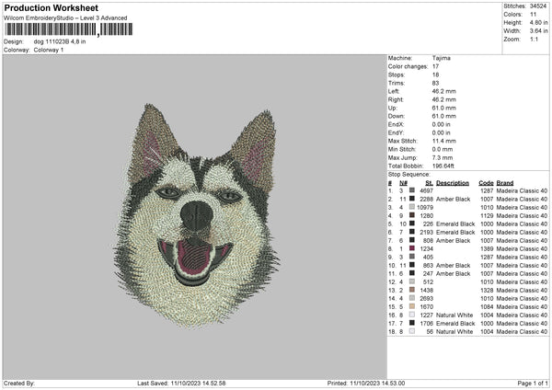The width and height of the screenshot is (552, 390).
Task: Click the Machine value Tajima
Action: [x=442, y=57]
